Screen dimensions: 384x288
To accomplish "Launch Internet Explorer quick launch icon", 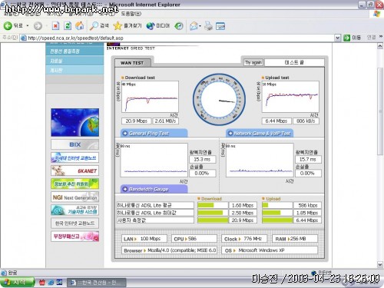I will pyautogui.click(x=51, y=283).
